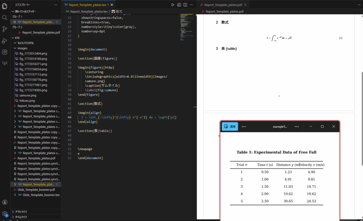
Task: Open fig_1772016371.png file
Action: (33, 64)
